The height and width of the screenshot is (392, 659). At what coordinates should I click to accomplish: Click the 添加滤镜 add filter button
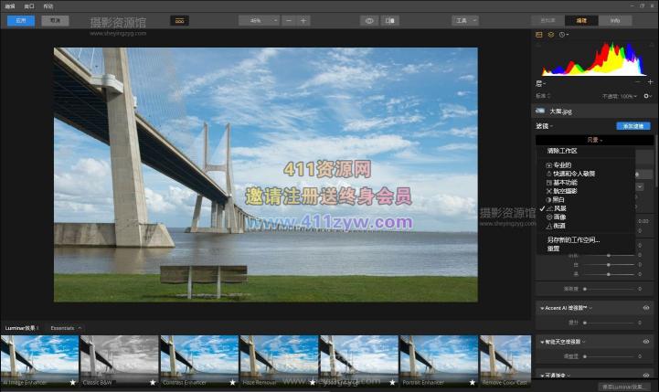coord(632,126)
